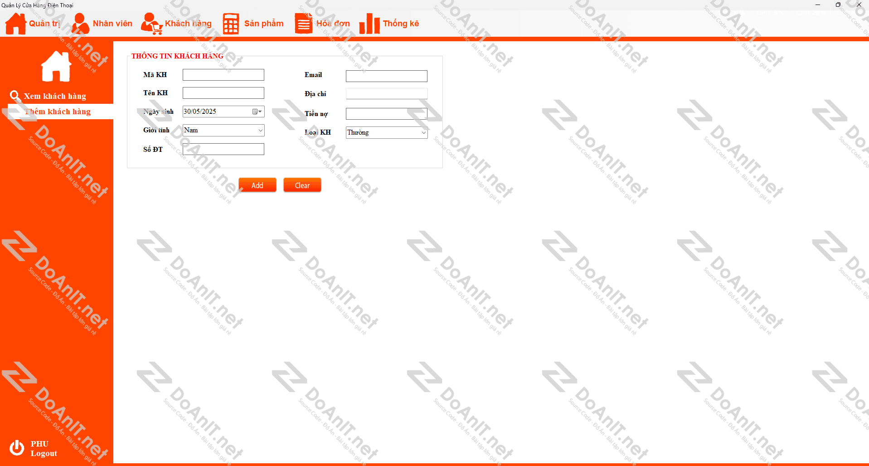Image resolution: width=869 pixels, height=466 pixels.
Task: Click the power logout icon
Action: [17, 448]
